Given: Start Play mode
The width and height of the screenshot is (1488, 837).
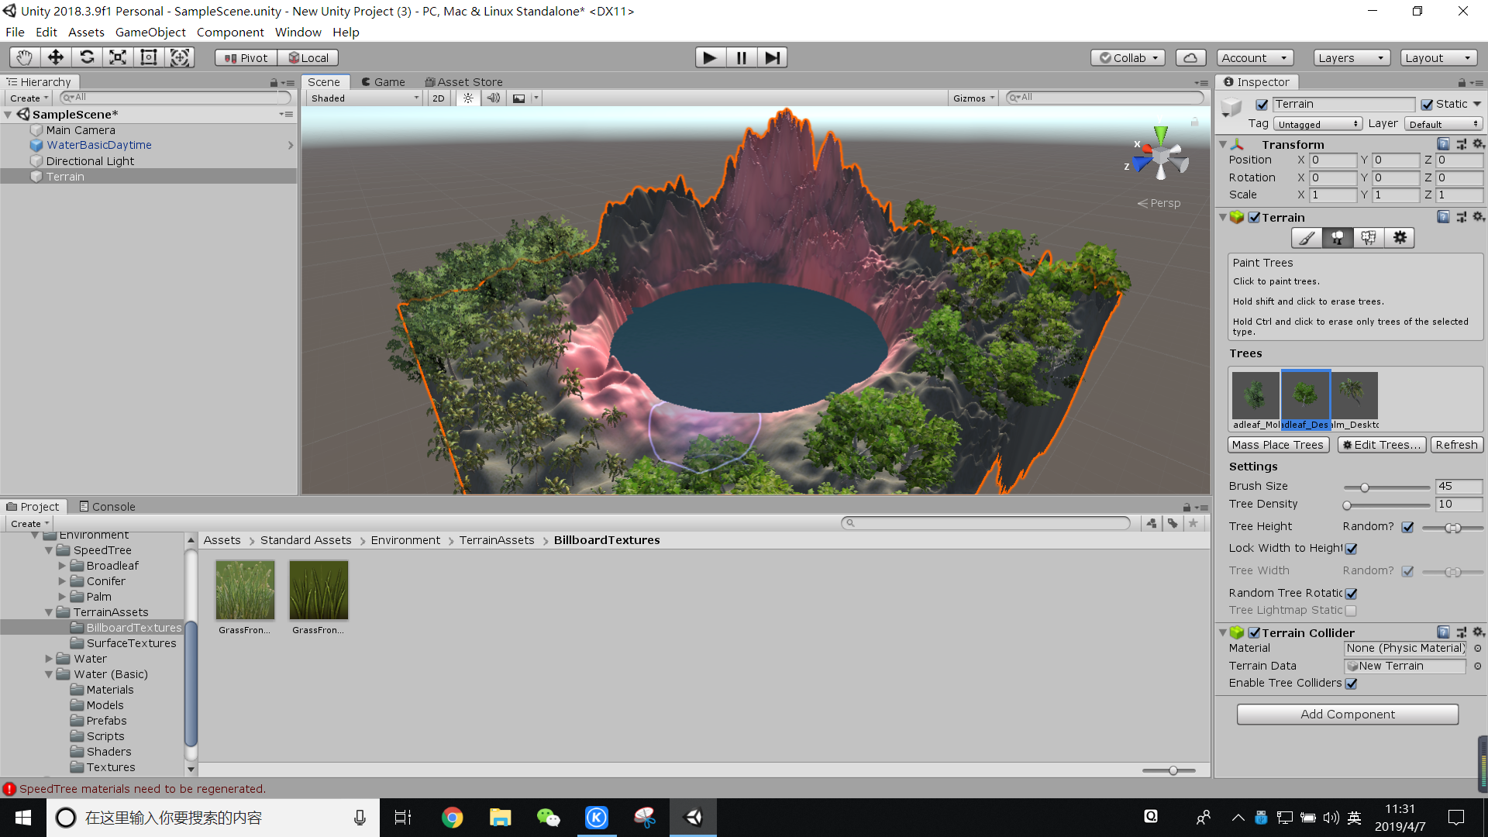Looking at the screenshot, I should point(710,57).
